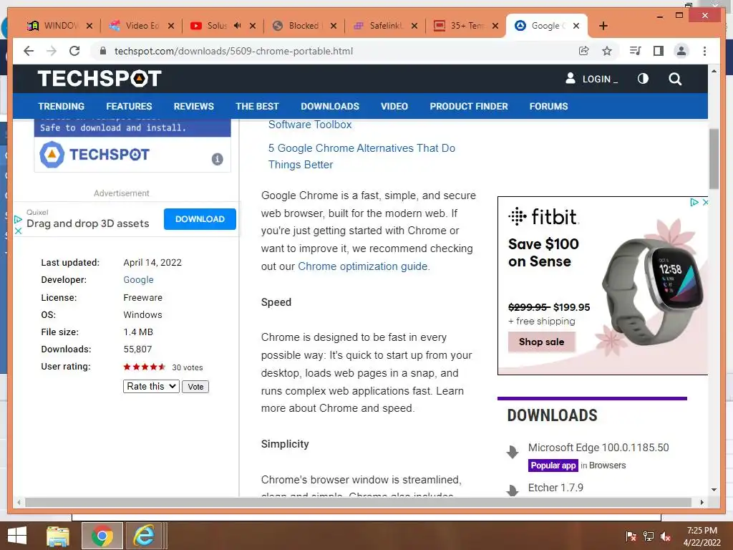Share this page using the share icon
The image size is (733, 550).
pyautogui.click(x=584, y=51)
